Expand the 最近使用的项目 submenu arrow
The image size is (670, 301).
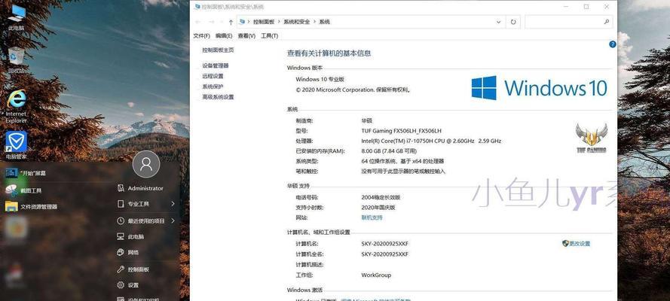(x=173, y=220)
